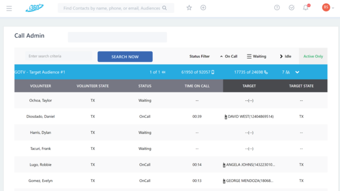This screenshot has height=191, width=340.
Task: Toggle the Waiting status filter
Action: point(256,56)
